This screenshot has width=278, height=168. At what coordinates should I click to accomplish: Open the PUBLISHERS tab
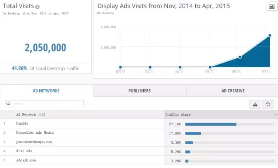139,91
